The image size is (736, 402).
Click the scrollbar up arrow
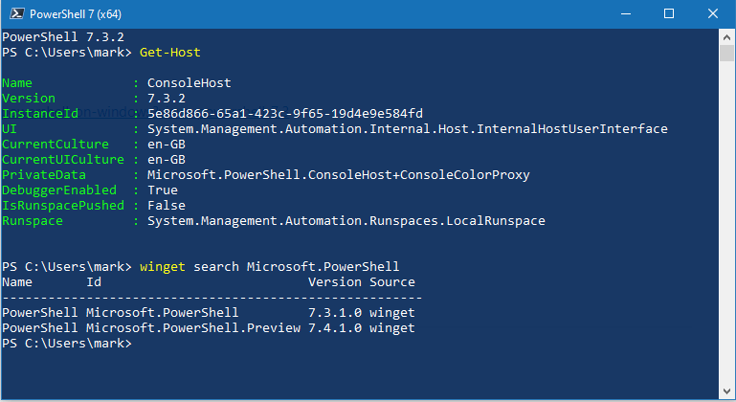pyautogui.click(x=727, y=36)
